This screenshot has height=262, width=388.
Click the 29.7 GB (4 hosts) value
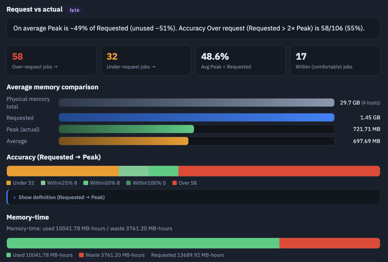pyautogui.click(x=360, y=103)
